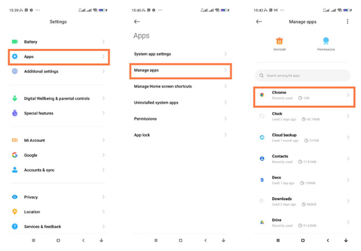
Task: Open chevron next to App lock
Action: click(225, 135)
